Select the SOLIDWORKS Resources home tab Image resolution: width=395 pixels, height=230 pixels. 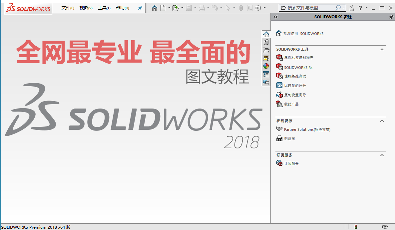(266, 34)
